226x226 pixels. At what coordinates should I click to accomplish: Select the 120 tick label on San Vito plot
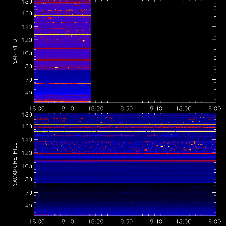[x=27, y=40]
